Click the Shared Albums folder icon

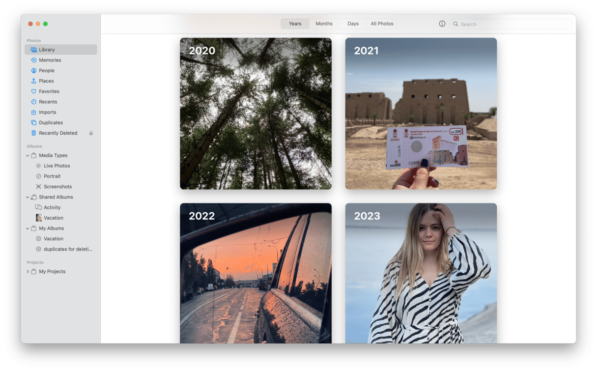(x=33, y=197)
